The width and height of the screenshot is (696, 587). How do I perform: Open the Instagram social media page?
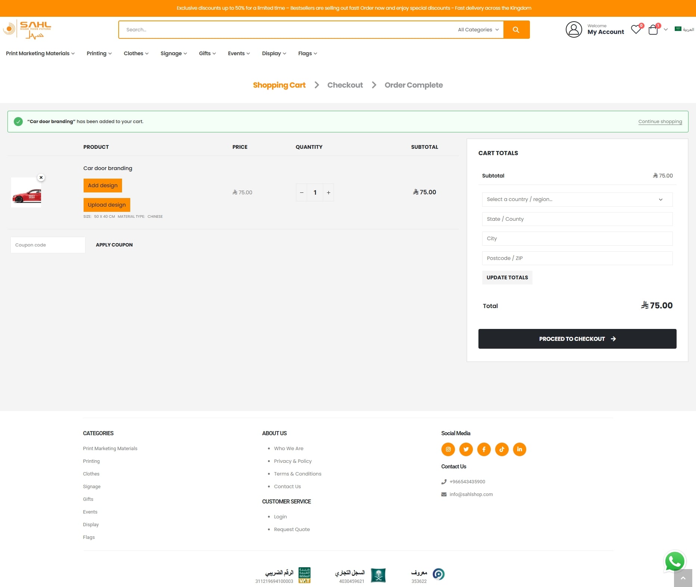[448, 449]
